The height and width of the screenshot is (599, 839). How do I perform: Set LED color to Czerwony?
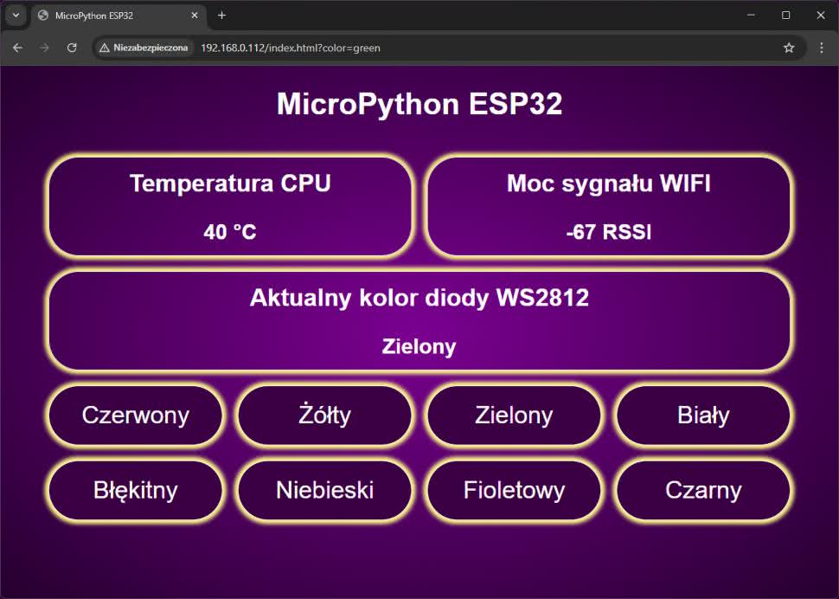tap(136, 415)
